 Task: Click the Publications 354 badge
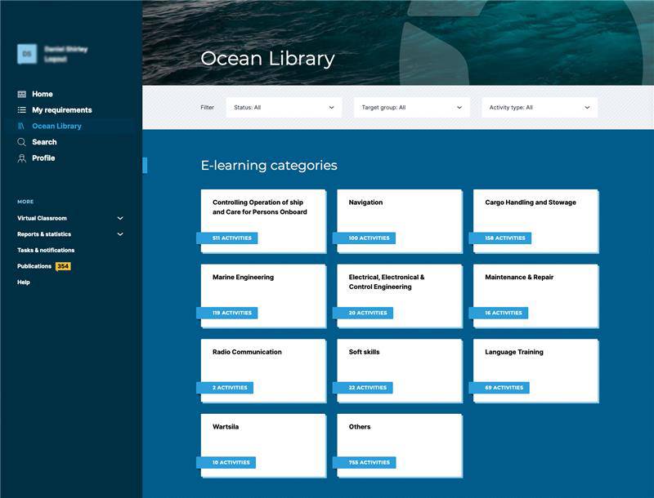[x=63, y=266]
